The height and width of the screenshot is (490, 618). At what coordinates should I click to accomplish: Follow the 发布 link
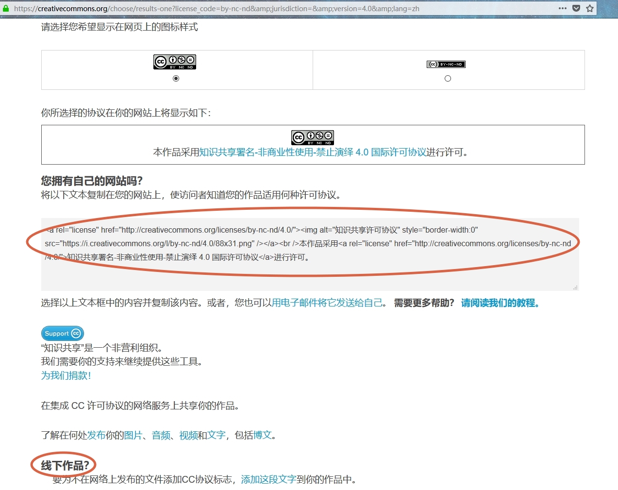click(96, 435)
